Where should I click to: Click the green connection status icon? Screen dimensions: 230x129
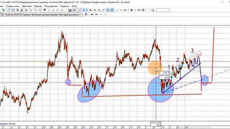pos(3,10)
